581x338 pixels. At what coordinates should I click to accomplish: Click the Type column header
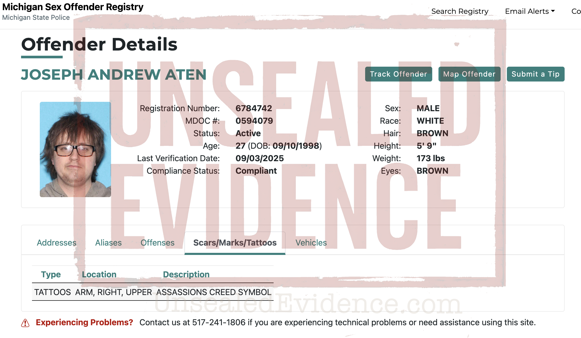point(51,274)
